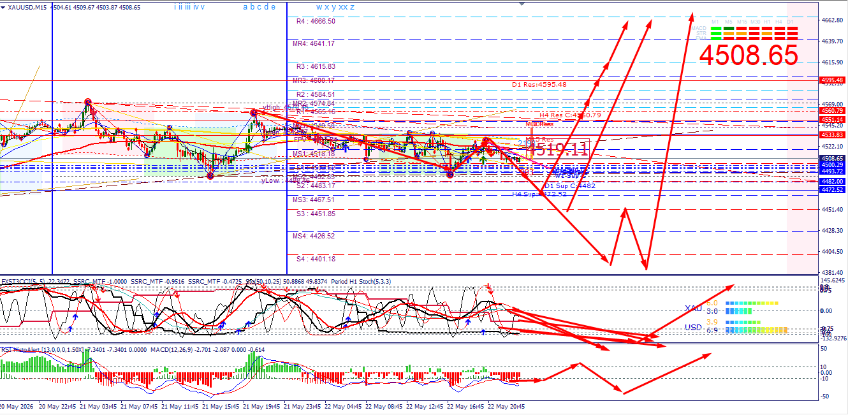Click the 20 May 2026 time axis label

(x=16, y=406)
